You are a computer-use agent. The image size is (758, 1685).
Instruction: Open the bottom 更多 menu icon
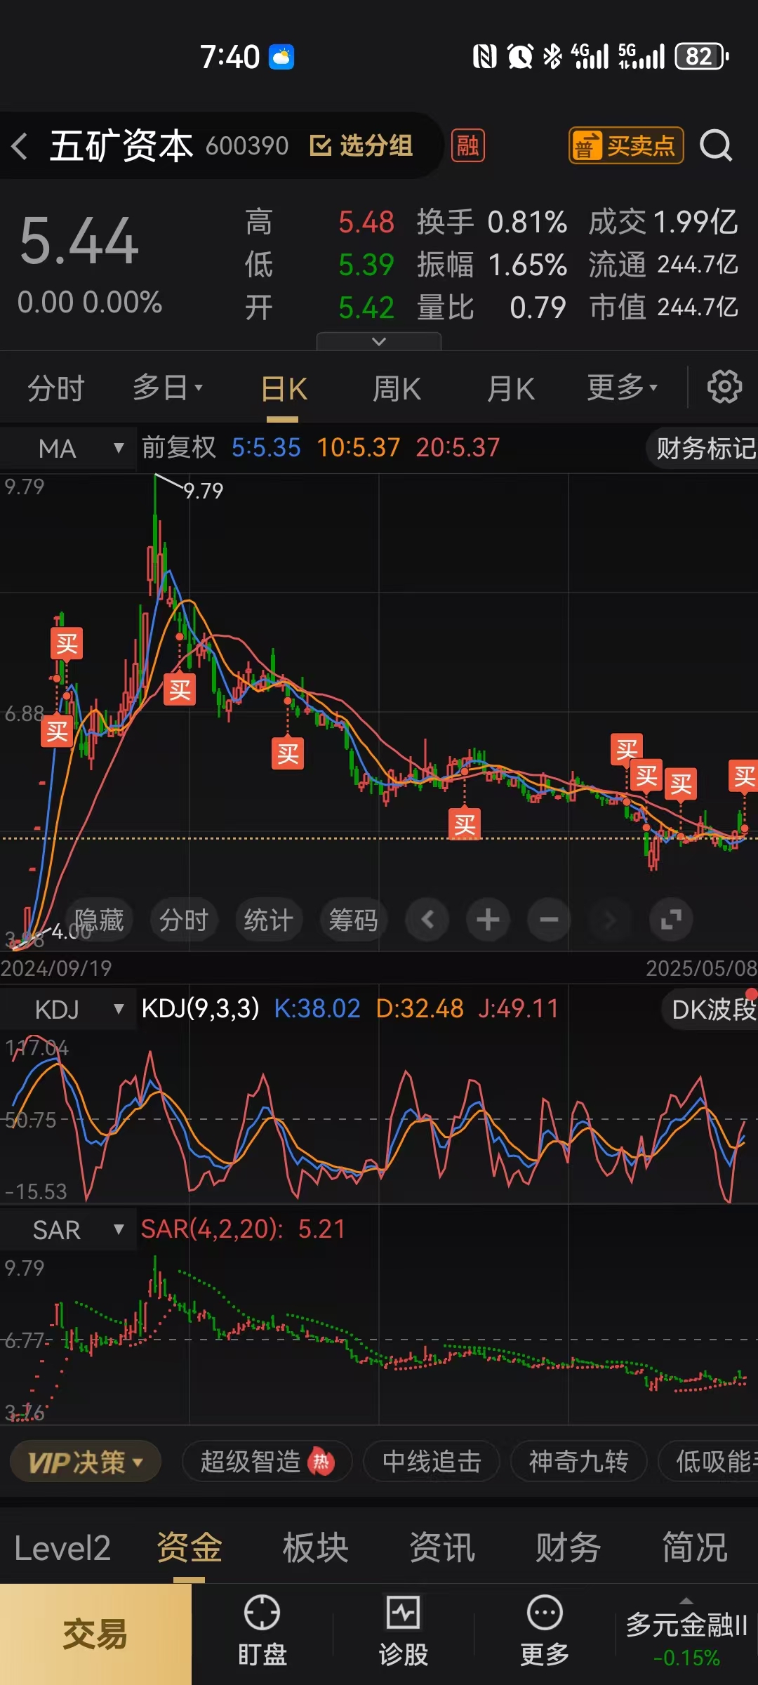pyautogui.click(x=544, y=1632)
